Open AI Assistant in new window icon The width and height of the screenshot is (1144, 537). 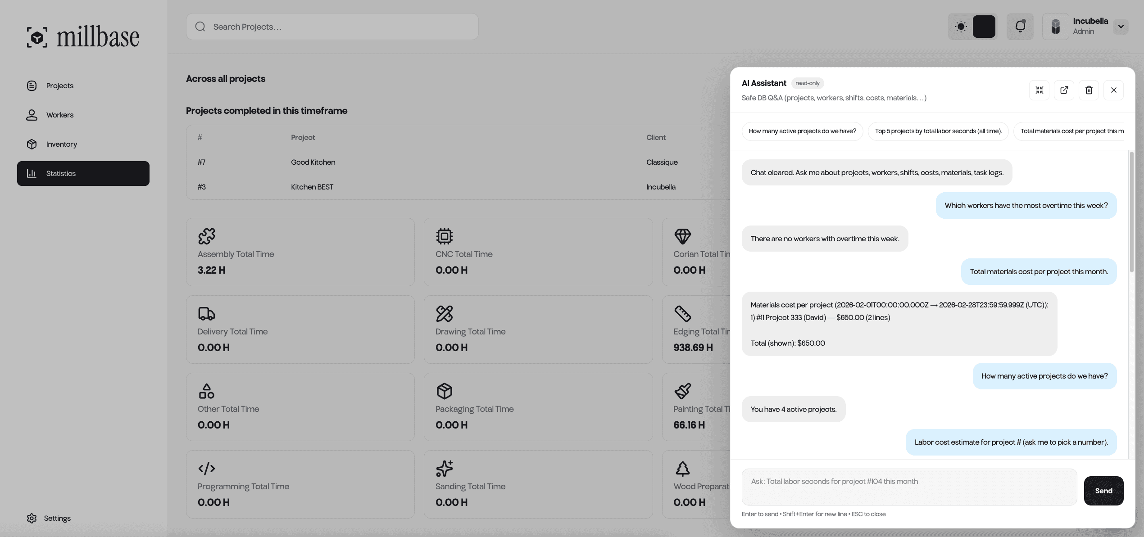[1064, 90]
